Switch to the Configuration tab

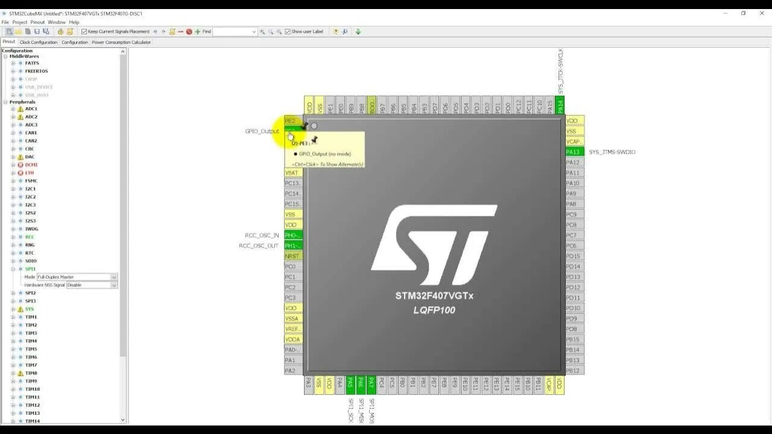point(75,42)
